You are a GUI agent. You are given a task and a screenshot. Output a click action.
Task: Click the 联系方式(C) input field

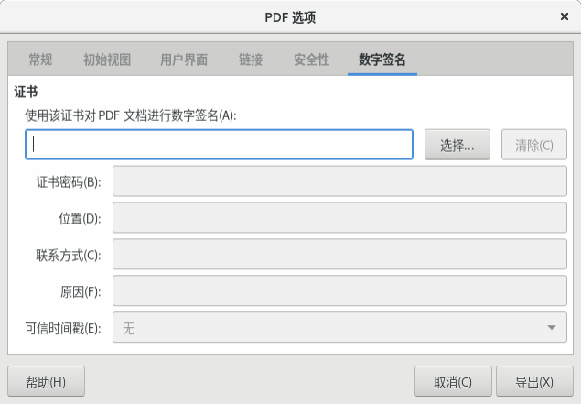[x=339, y=254]
